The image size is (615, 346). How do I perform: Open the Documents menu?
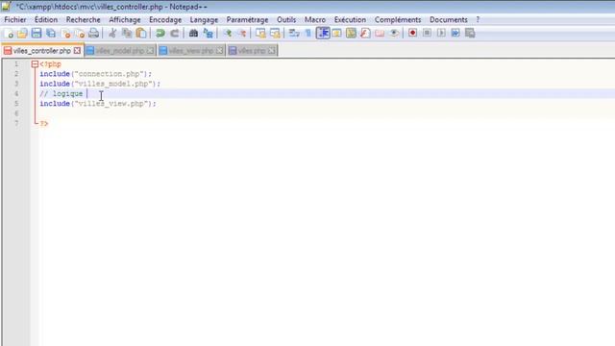tap(449, 19)
